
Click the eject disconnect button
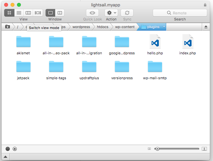[x=206, y=27]
